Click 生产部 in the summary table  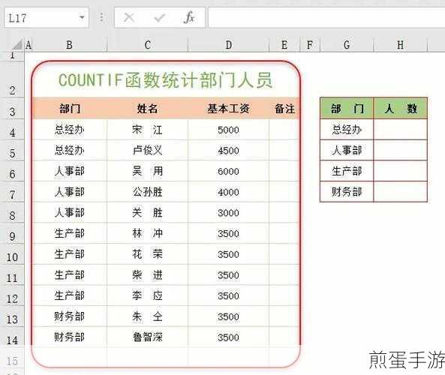(x=347, y=171)
